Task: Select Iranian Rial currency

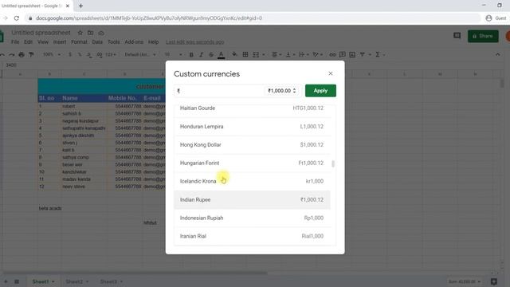Action: tap(252, 236)
